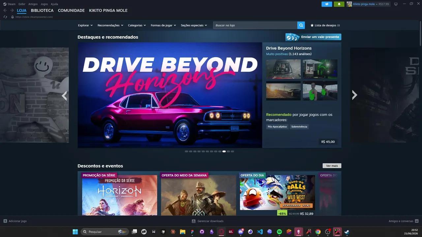Open the Jogos menu
The image size is (422, 237).
[44, 4]
